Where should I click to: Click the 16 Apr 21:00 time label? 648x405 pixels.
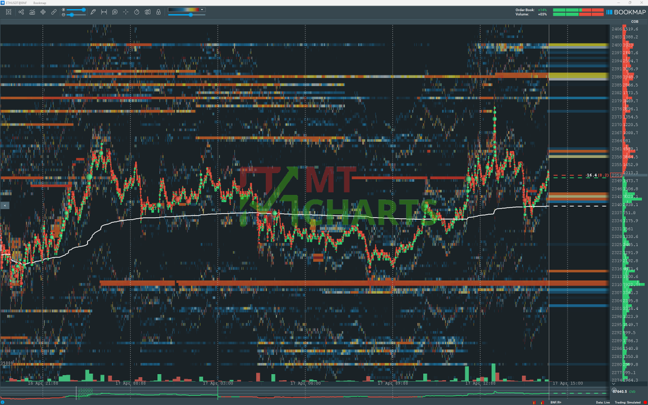coord(43,383)
